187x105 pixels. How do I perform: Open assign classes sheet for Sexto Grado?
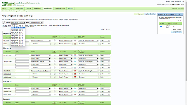point(55,88)
